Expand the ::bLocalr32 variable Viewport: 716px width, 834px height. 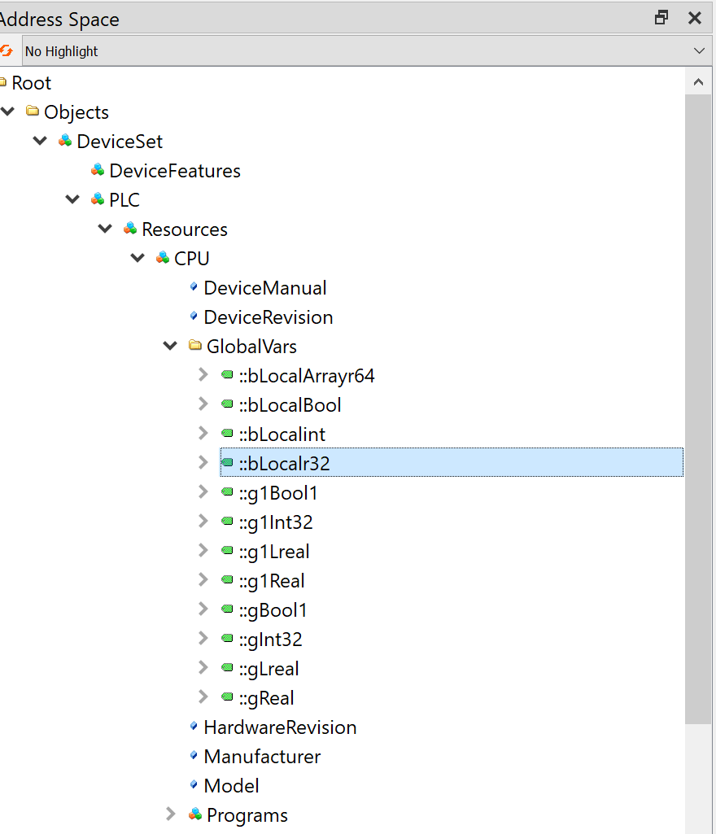click(203, 462)
